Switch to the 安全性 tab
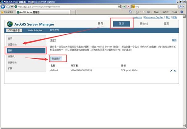 click(144, 24)
